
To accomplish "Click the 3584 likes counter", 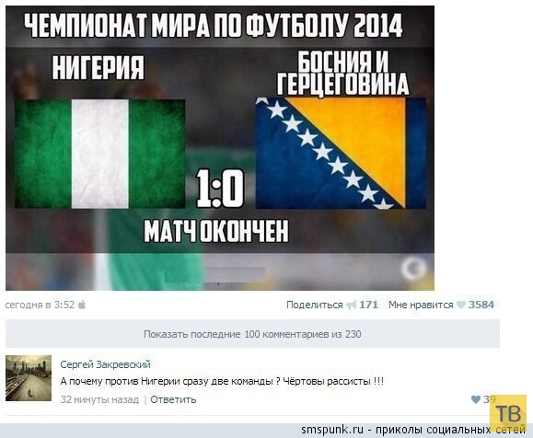I will (481, 305).
